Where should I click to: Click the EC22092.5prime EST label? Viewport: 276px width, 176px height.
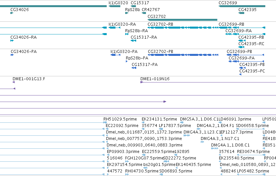pos(122,126)
